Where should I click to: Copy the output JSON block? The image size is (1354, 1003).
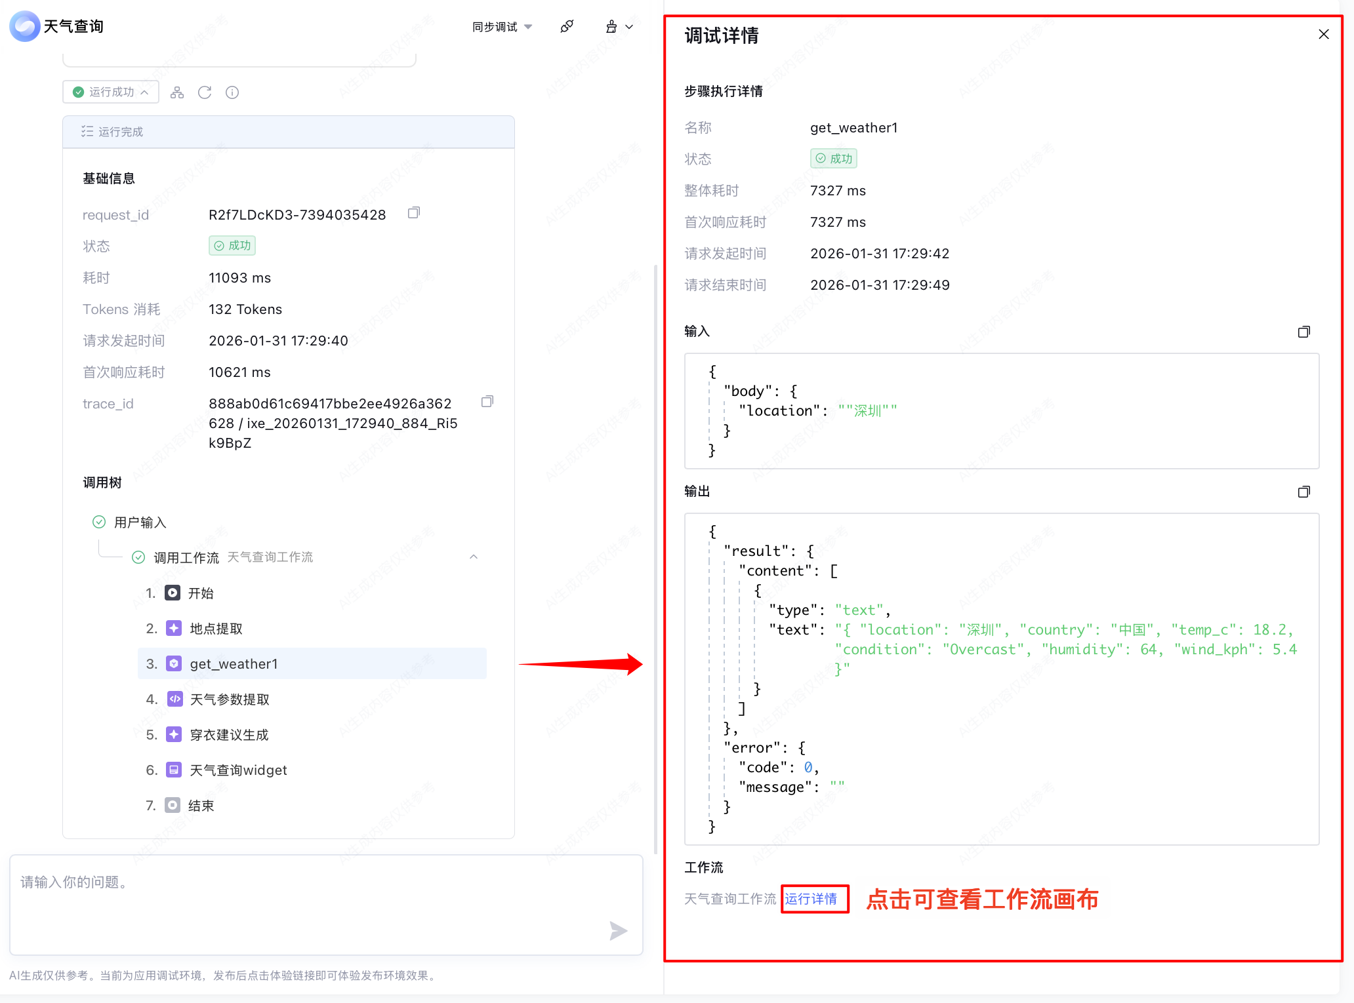coord(1303,492)
